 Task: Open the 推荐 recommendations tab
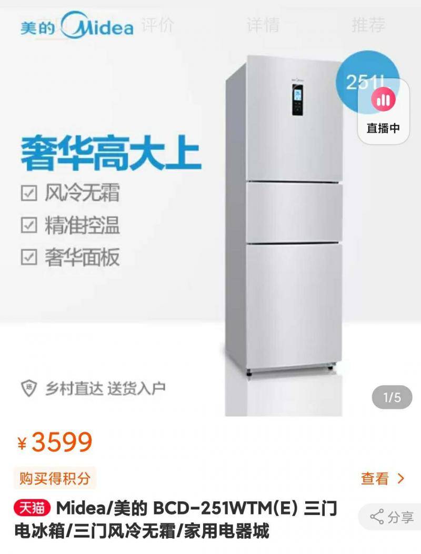368,25
